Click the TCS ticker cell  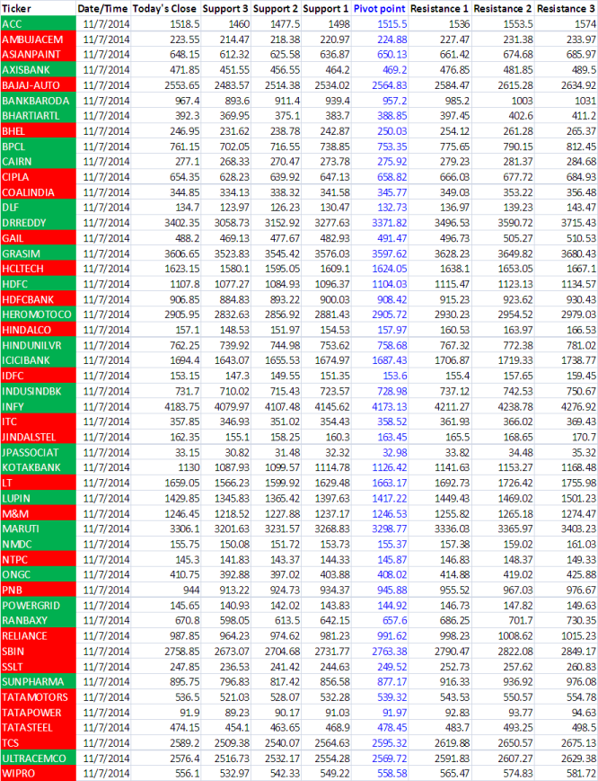pyautogui.click(x=39, y=742)
